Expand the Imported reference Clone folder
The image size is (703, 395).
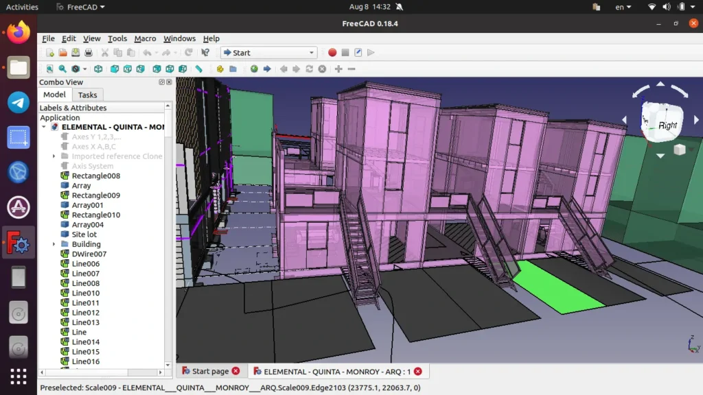(x=54, y=156)
